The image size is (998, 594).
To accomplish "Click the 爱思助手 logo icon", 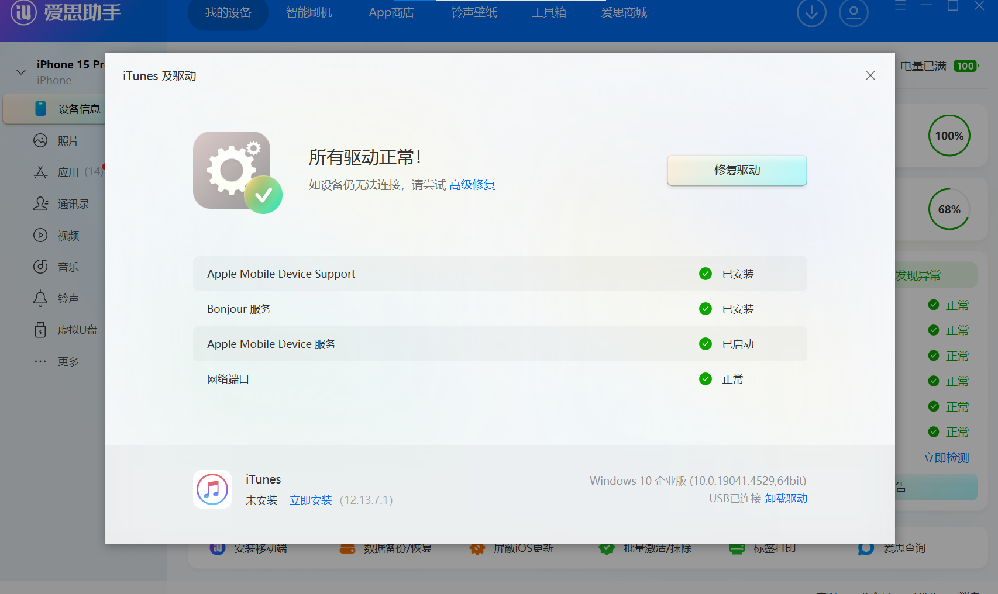I will click(x=23, y=12).
